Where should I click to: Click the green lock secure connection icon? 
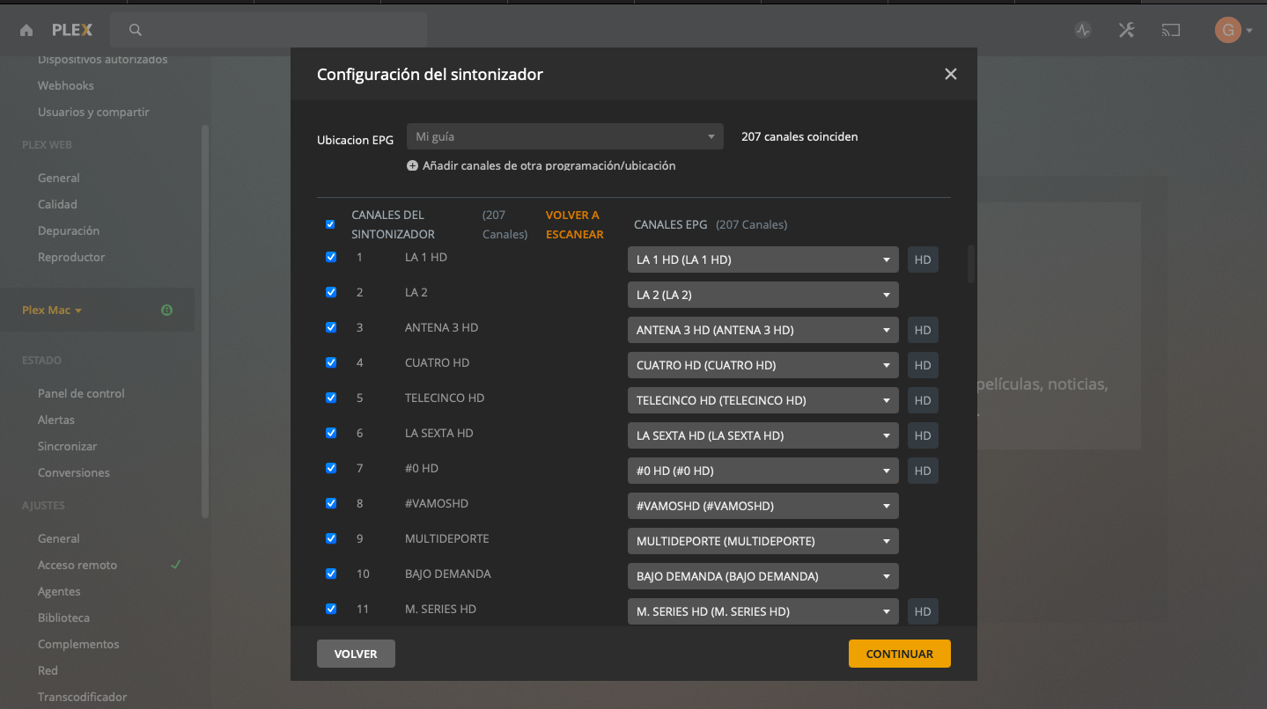[x=166, y=311]
